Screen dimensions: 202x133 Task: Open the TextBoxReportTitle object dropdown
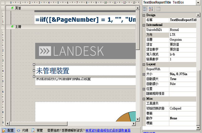pos(198,2)
